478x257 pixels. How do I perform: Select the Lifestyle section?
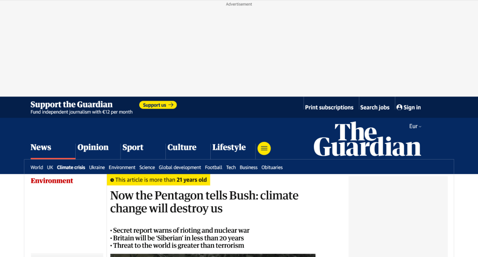[229, 147]
